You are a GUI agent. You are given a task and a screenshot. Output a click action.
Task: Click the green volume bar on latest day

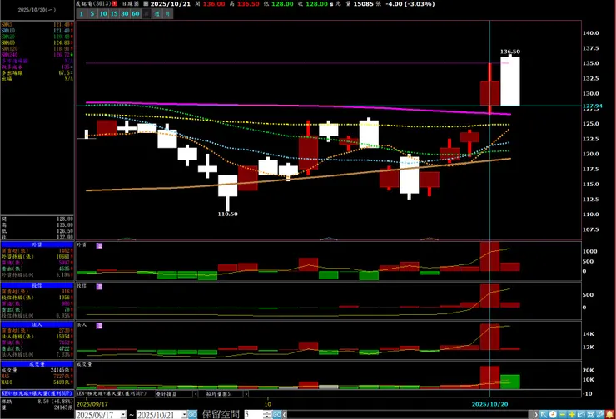pos(510,382)
